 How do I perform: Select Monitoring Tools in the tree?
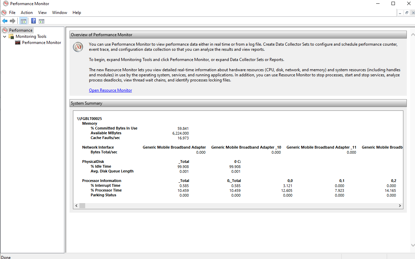click(x=31, y=36)
